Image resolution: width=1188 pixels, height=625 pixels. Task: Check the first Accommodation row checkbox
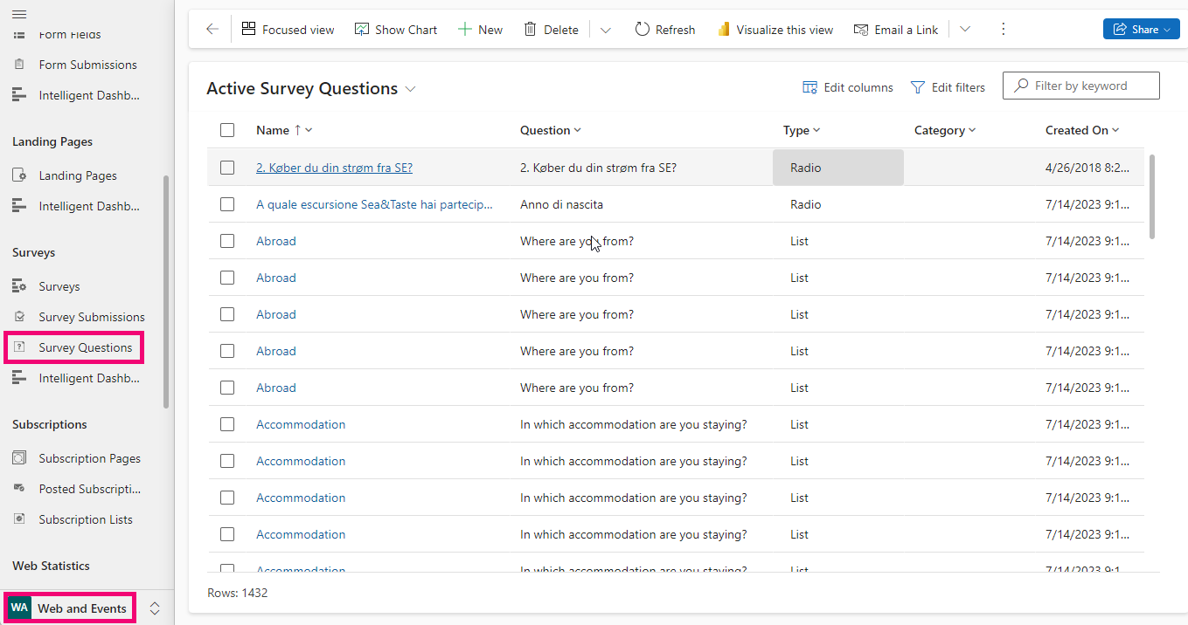227,424
